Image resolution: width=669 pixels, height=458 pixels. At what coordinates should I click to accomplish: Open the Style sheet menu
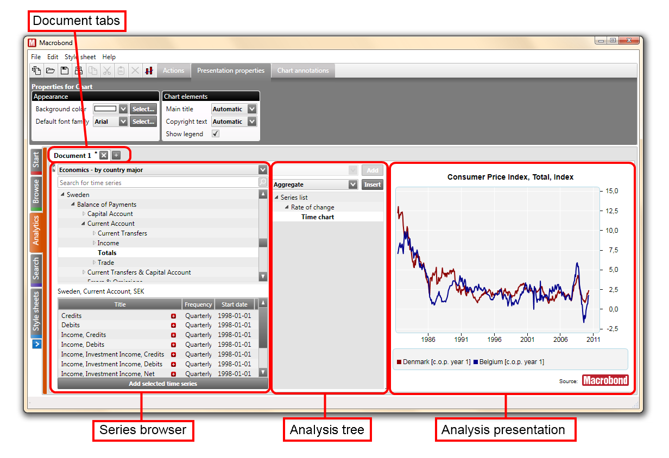tap(80, 57)
